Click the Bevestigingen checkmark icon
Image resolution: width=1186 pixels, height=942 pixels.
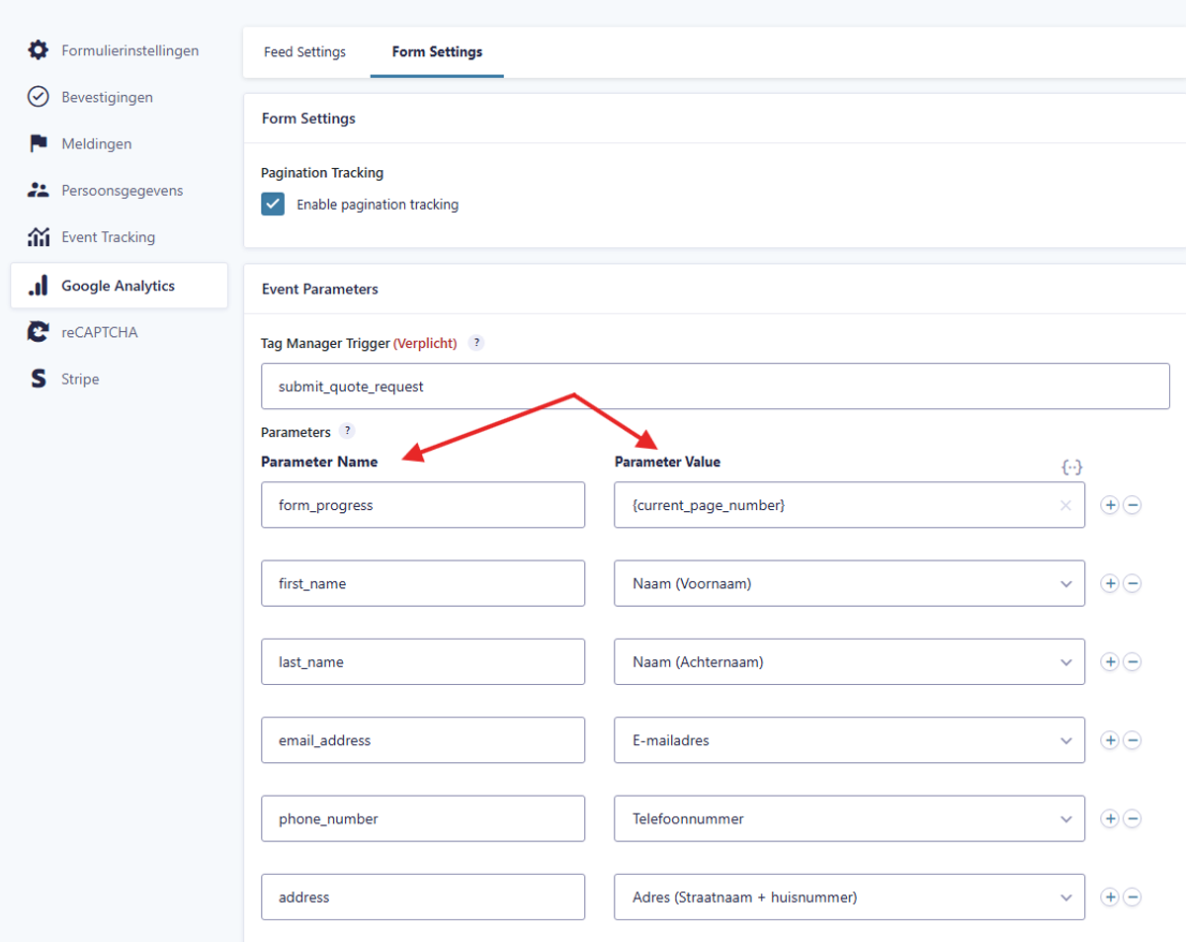pyautogui.click(x=38, y=97)
